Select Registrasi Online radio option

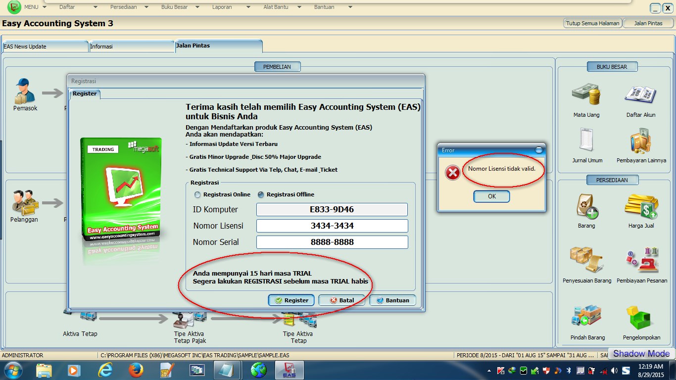point(223,194)
